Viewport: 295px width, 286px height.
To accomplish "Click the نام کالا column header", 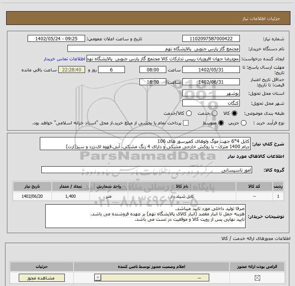I will (184, 186).
